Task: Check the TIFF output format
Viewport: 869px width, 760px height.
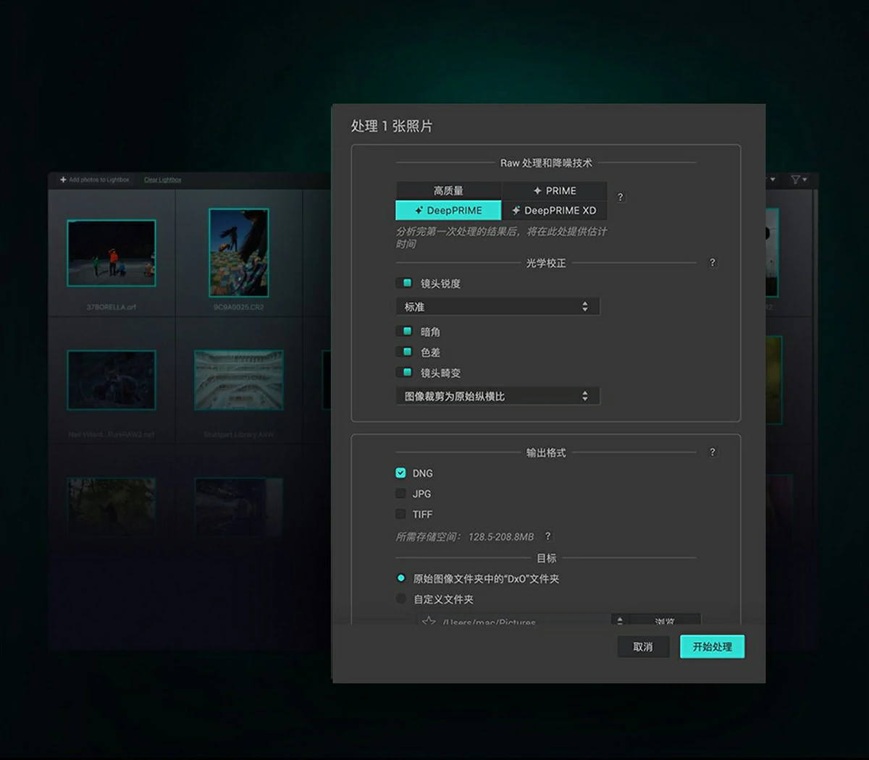Action: 400,514
